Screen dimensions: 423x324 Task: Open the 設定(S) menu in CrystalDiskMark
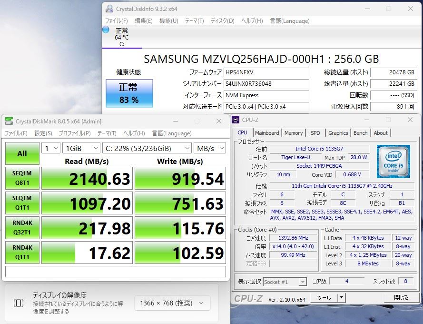pyautogui.click(x=43, y=133)
